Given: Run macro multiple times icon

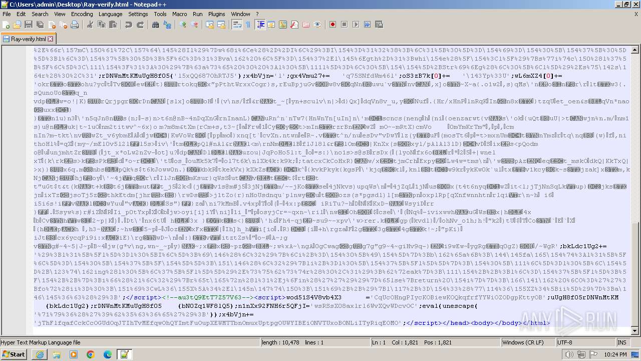Looking at the screenshot, I should point(367,25).
